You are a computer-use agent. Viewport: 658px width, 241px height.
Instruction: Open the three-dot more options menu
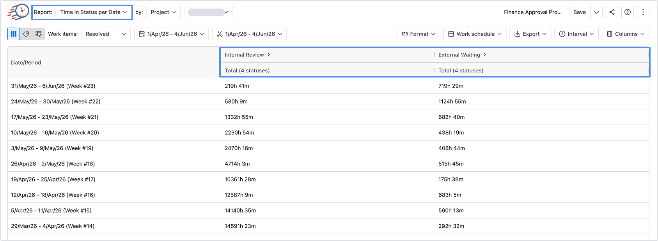pos(643,12)
